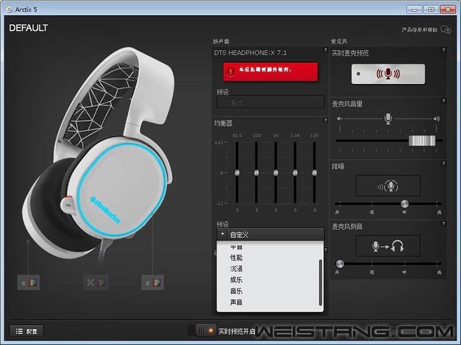
Task: Collapse the 自定义 equalizer preset dropdown
Action: 270,234
